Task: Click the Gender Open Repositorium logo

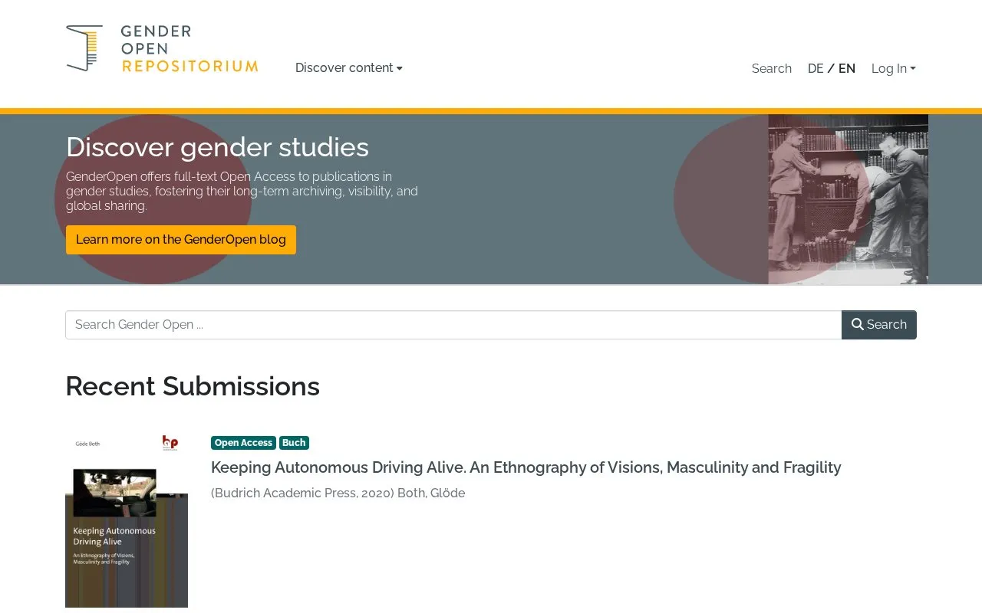Action: point(162,48)
